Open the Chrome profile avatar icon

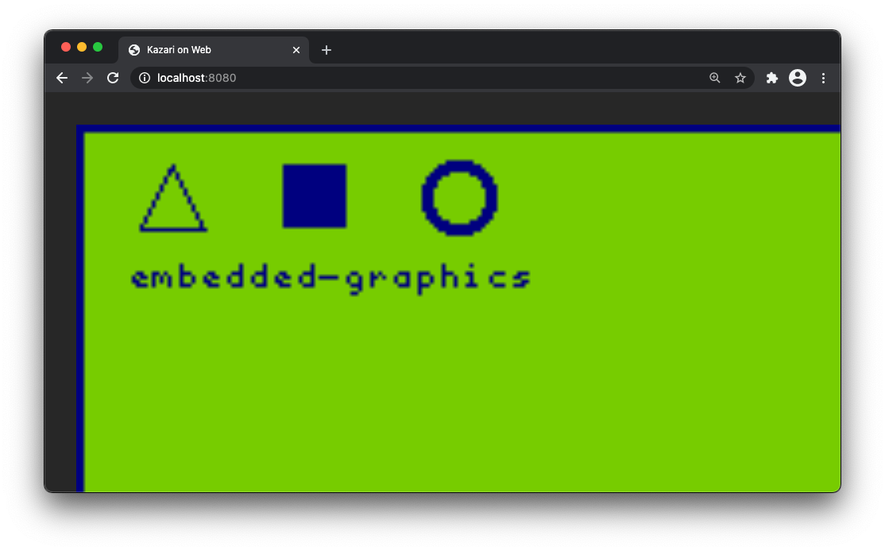(798, 78)
